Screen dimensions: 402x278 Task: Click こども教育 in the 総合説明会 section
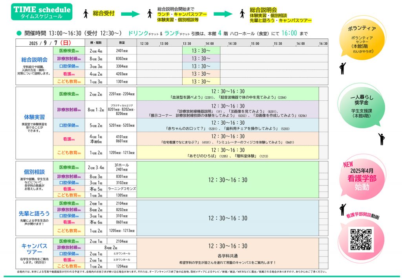point(69,82)
